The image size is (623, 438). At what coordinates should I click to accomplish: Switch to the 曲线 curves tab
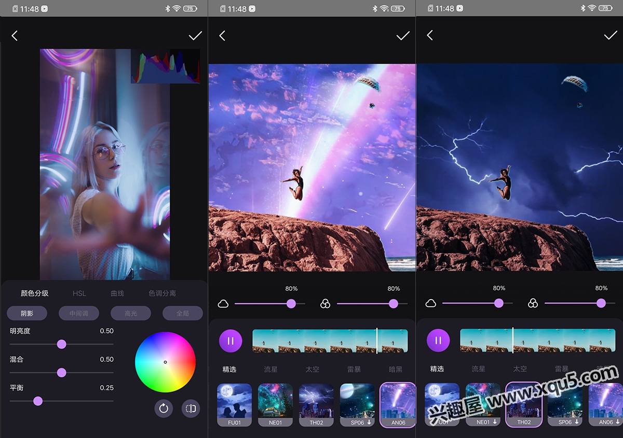tap(117, 293)
